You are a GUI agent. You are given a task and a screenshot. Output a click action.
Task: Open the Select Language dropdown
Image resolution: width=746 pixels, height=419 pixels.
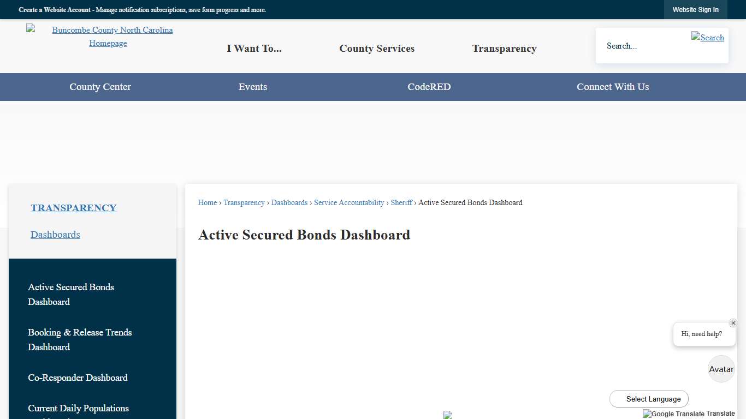tap(649, 399)
